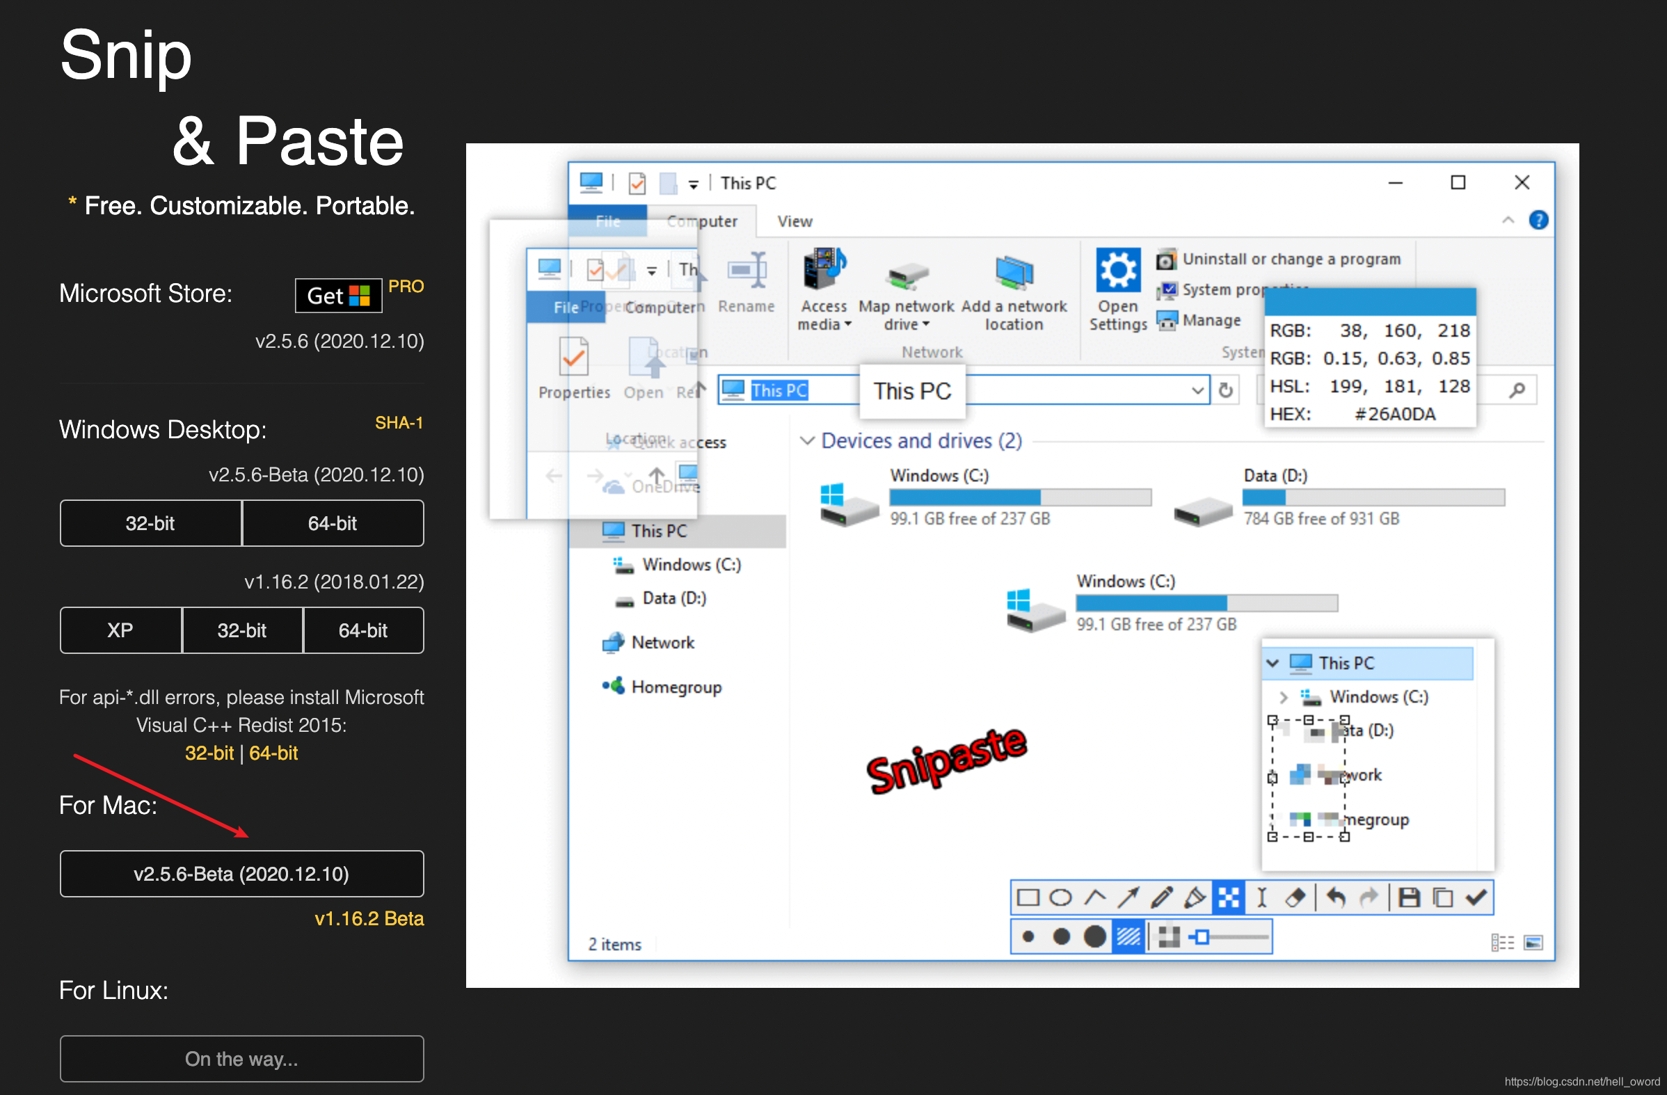Screen dimensions: 1667x1095
Task: Click Manage in the System group
Action: pos(1199,321)
